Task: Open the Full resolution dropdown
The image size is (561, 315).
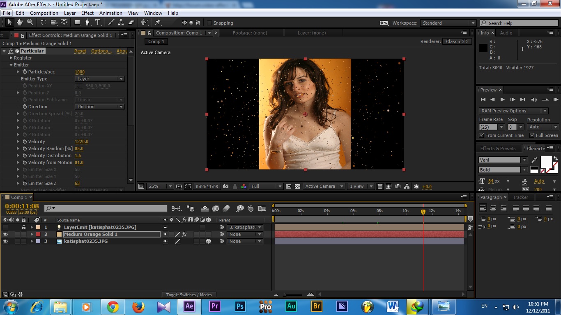Action: (267, 186)
